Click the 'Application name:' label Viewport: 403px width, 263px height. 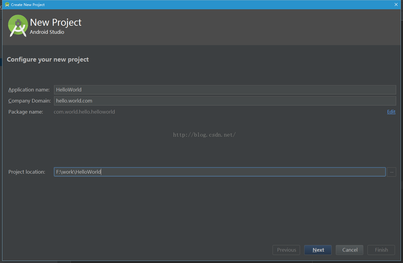pos(29,90)
